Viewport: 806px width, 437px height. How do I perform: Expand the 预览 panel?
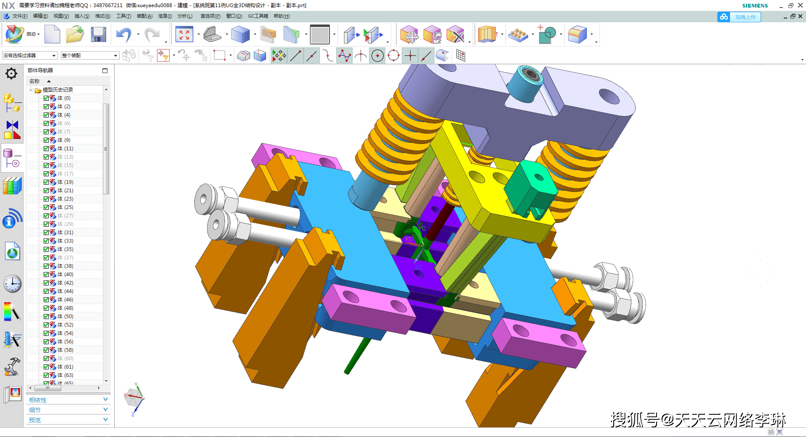click(x=68, y=420)
